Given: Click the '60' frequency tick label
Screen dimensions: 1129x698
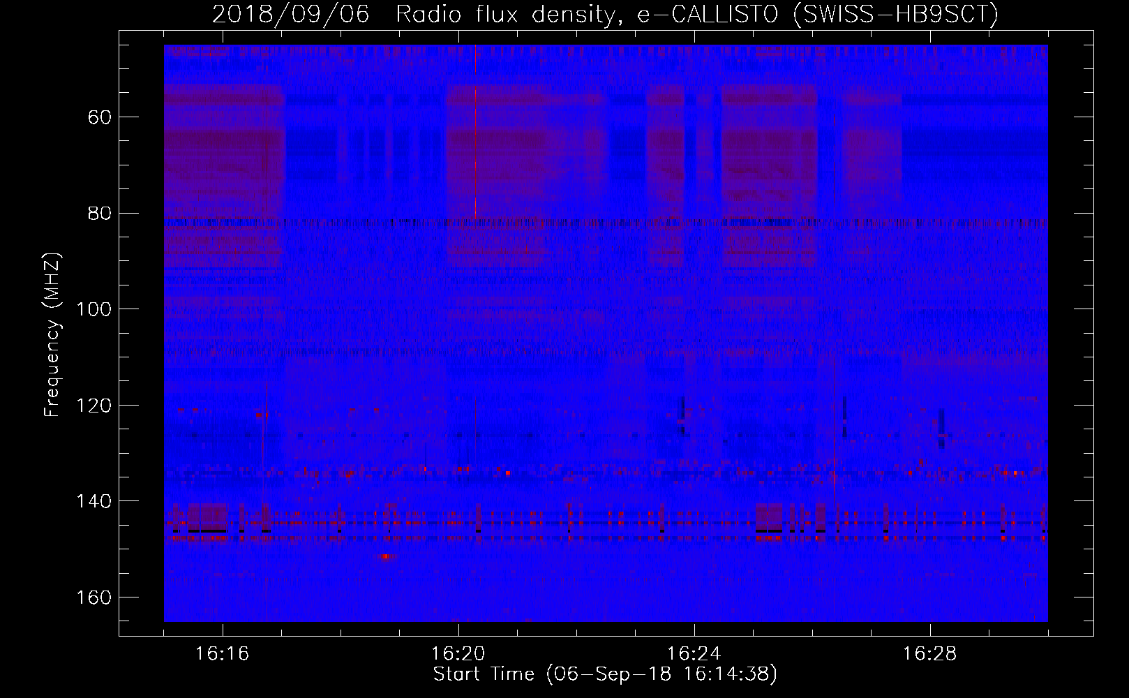Looking at the screenshot, I should tap(100, 117).
